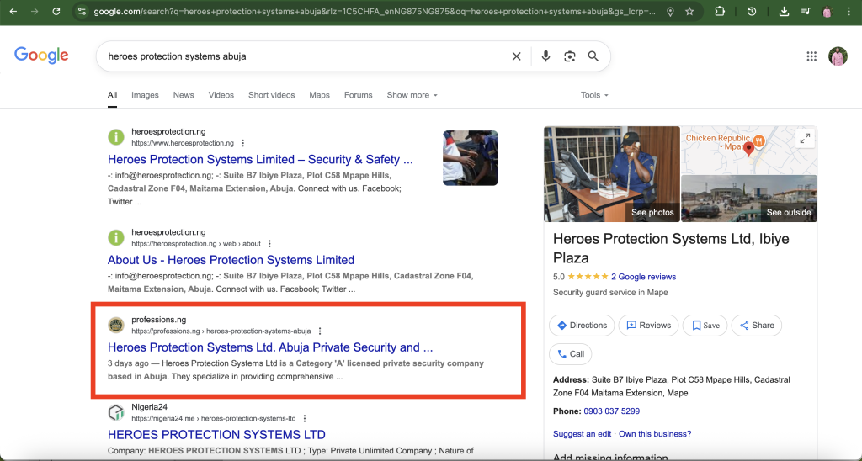Open options for first heroesprotection.ng result
This screenshot has width=862, height=461.
click(243, 143)
